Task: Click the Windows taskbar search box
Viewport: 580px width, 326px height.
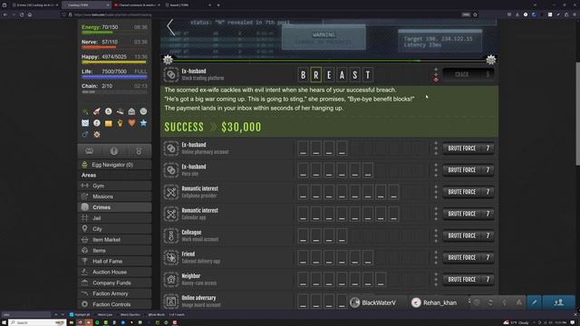Action: coord(37,322)
